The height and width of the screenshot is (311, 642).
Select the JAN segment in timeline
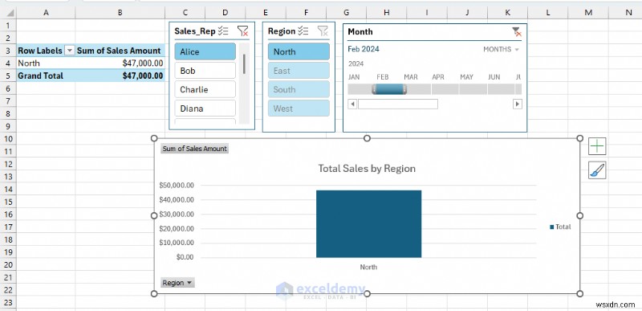pyautogui.click(x=360, y=89)
